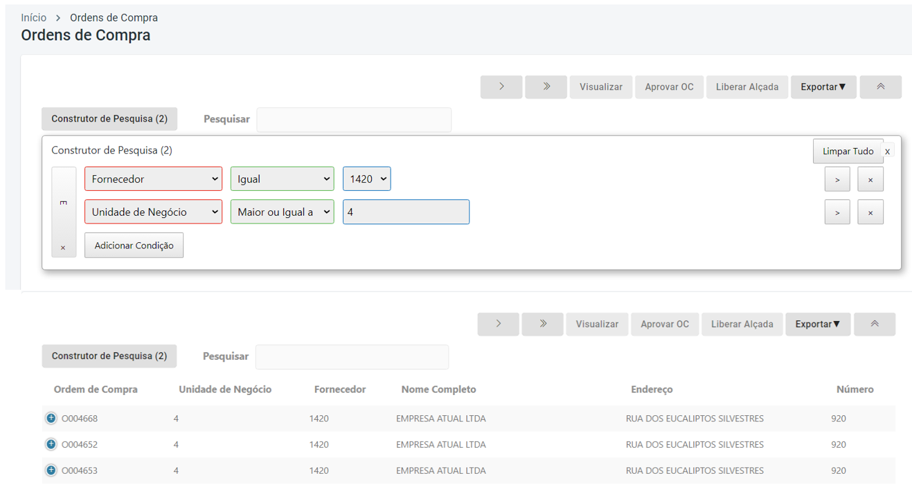The width and height of the screenshot is (912, 485).
Task: Delete the Unidade de Negócio condition row
Action: tap(870, 212)
